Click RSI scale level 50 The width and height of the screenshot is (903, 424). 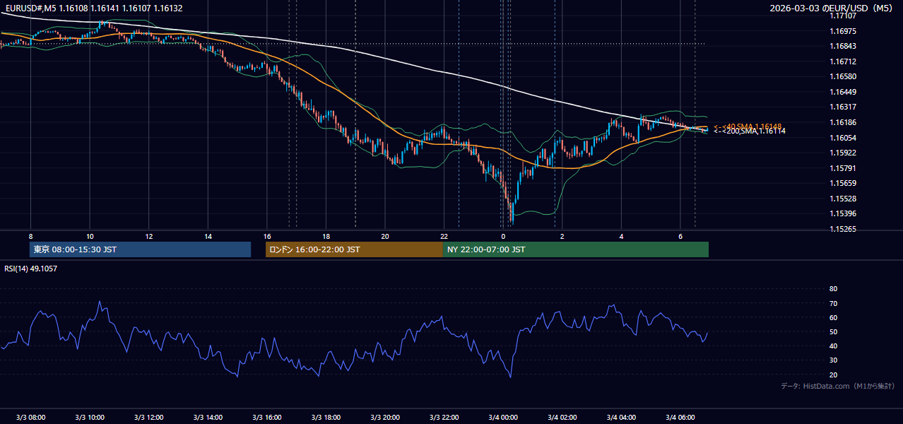[833, 331]
